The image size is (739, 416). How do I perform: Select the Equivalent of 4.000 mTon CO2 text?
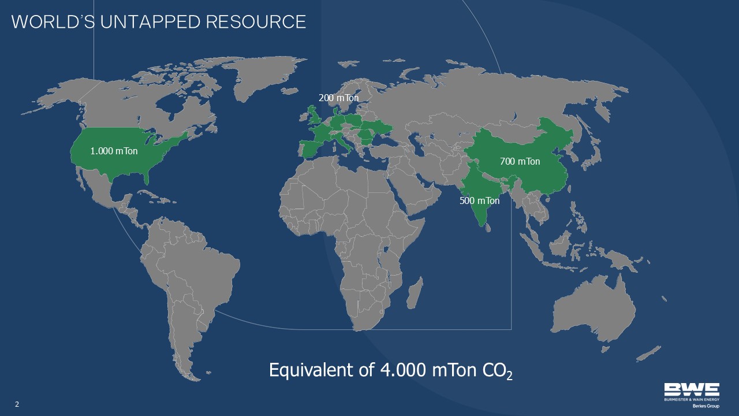tap(391, 370)
